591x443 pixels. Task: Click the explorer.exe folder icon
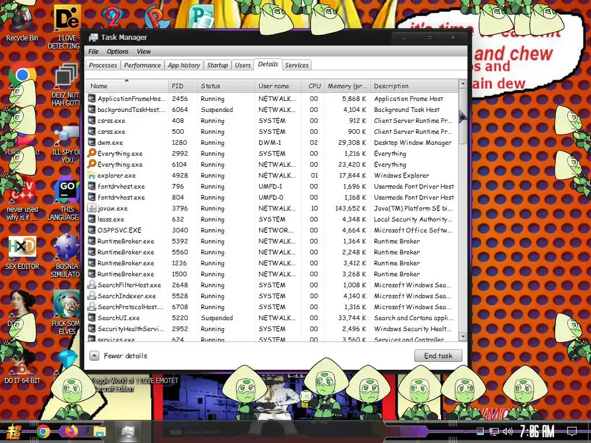(92, 175)
